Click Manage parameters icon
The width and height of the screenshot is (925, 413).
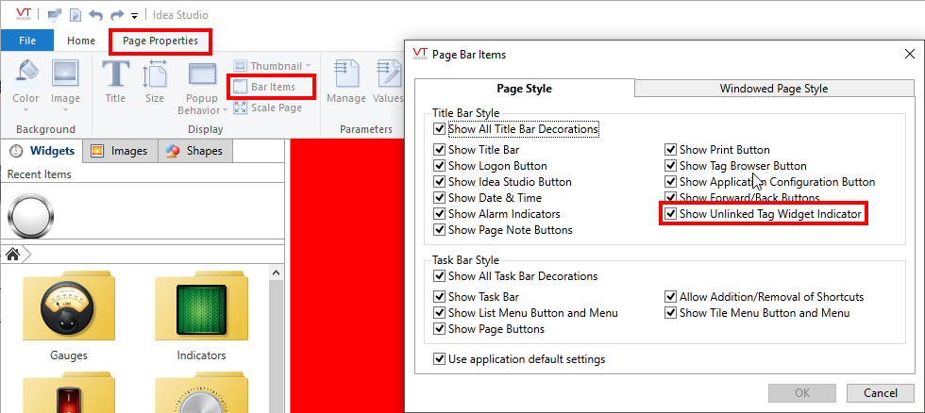pyautogui.click(x=345, y=81)
